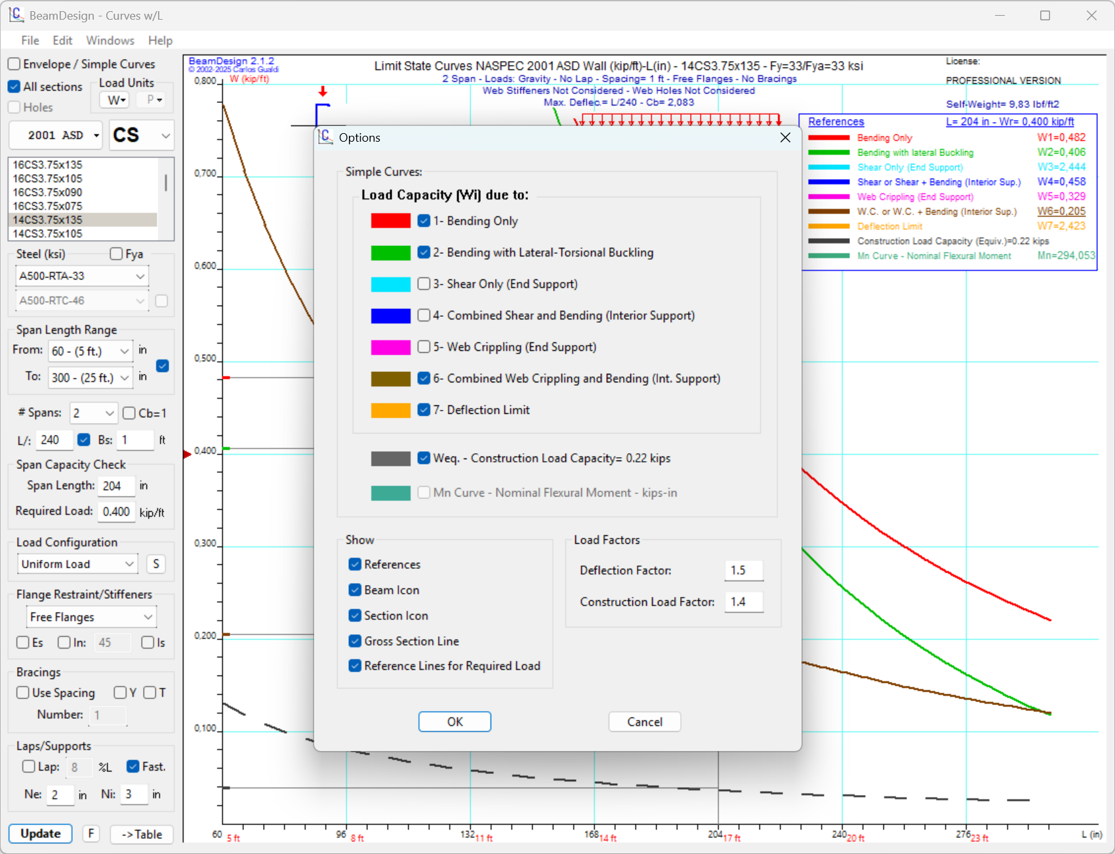Toggle the Envelope / Simple Curves checkbox
Screen dimensions: 1115x854
pyautogui.click(x=14, y=64)
